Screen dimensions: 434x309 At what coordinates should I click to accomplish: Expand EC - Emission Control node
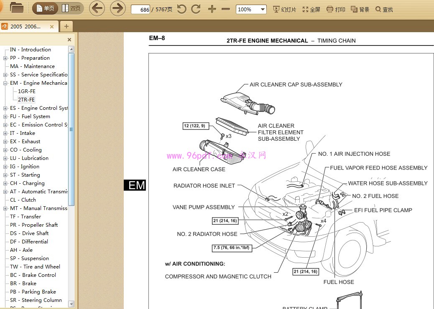[x=5, y=125]
